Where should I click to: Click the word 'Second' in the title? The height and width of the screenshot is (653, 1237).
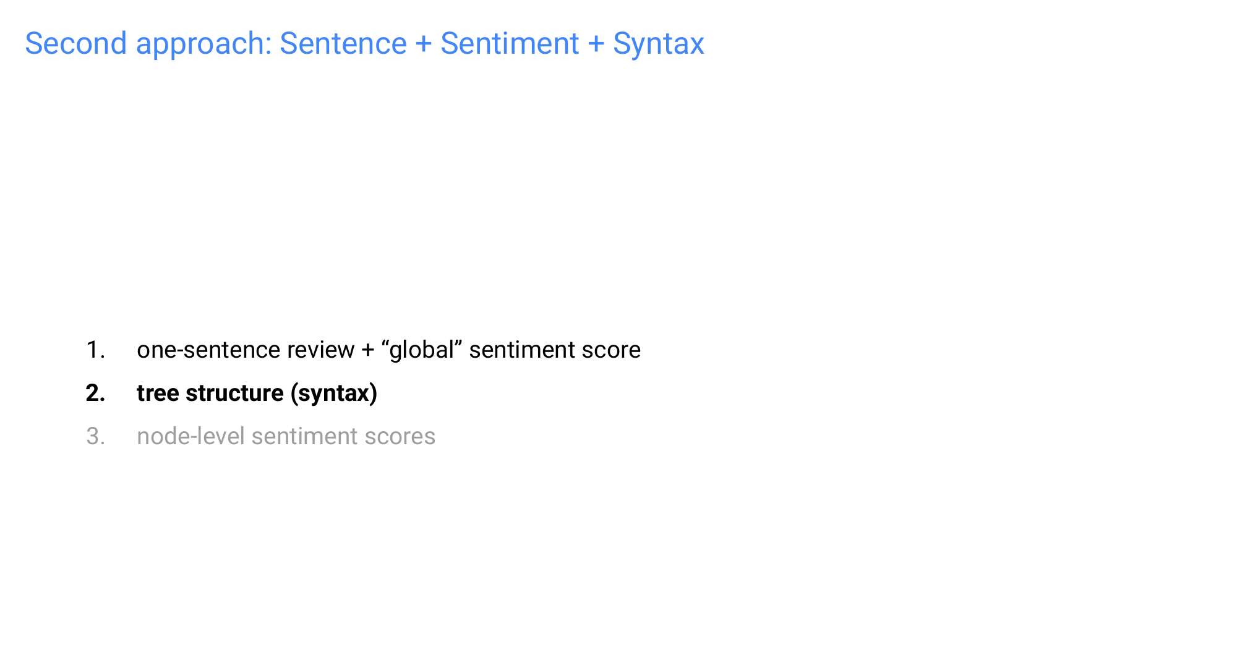point(75,44)
